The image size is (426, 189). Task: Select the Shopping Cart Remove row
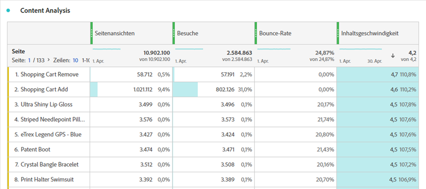tap(49, 74)
